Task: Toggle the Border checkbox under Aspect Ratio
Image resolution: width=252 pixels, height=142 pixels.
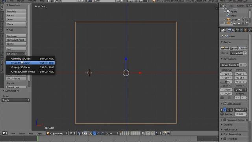Action: [x=222, y=98]
